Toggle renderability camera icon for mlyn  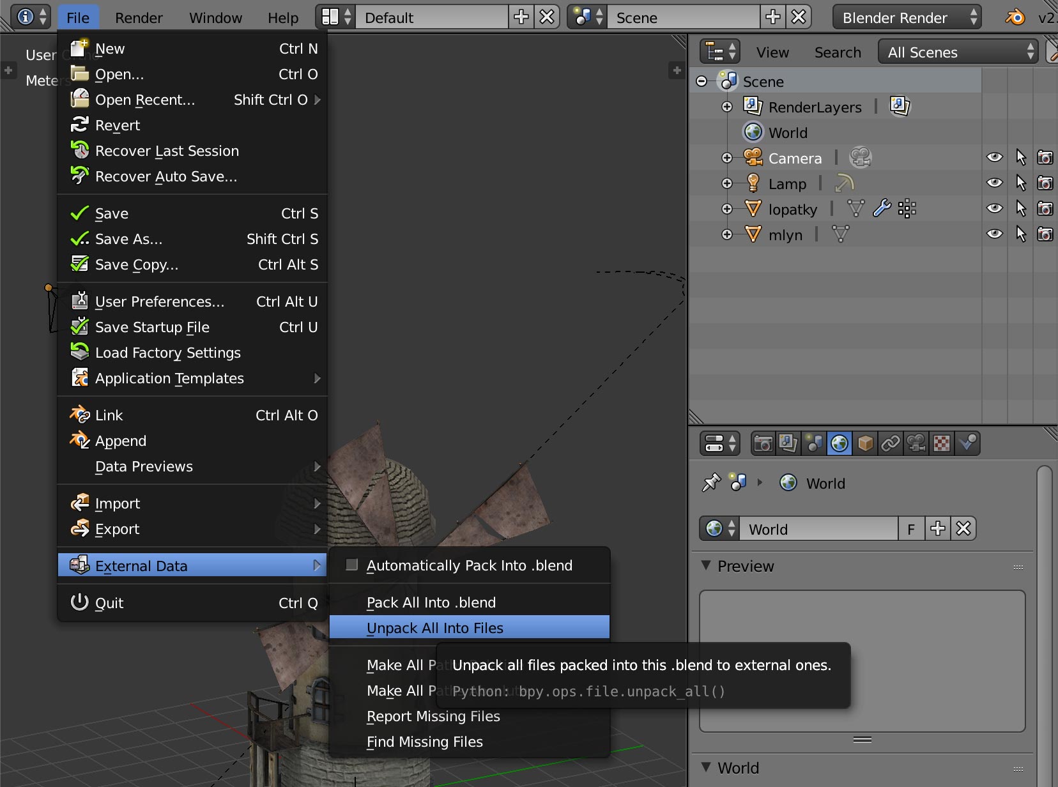(x=1045, y=234)
